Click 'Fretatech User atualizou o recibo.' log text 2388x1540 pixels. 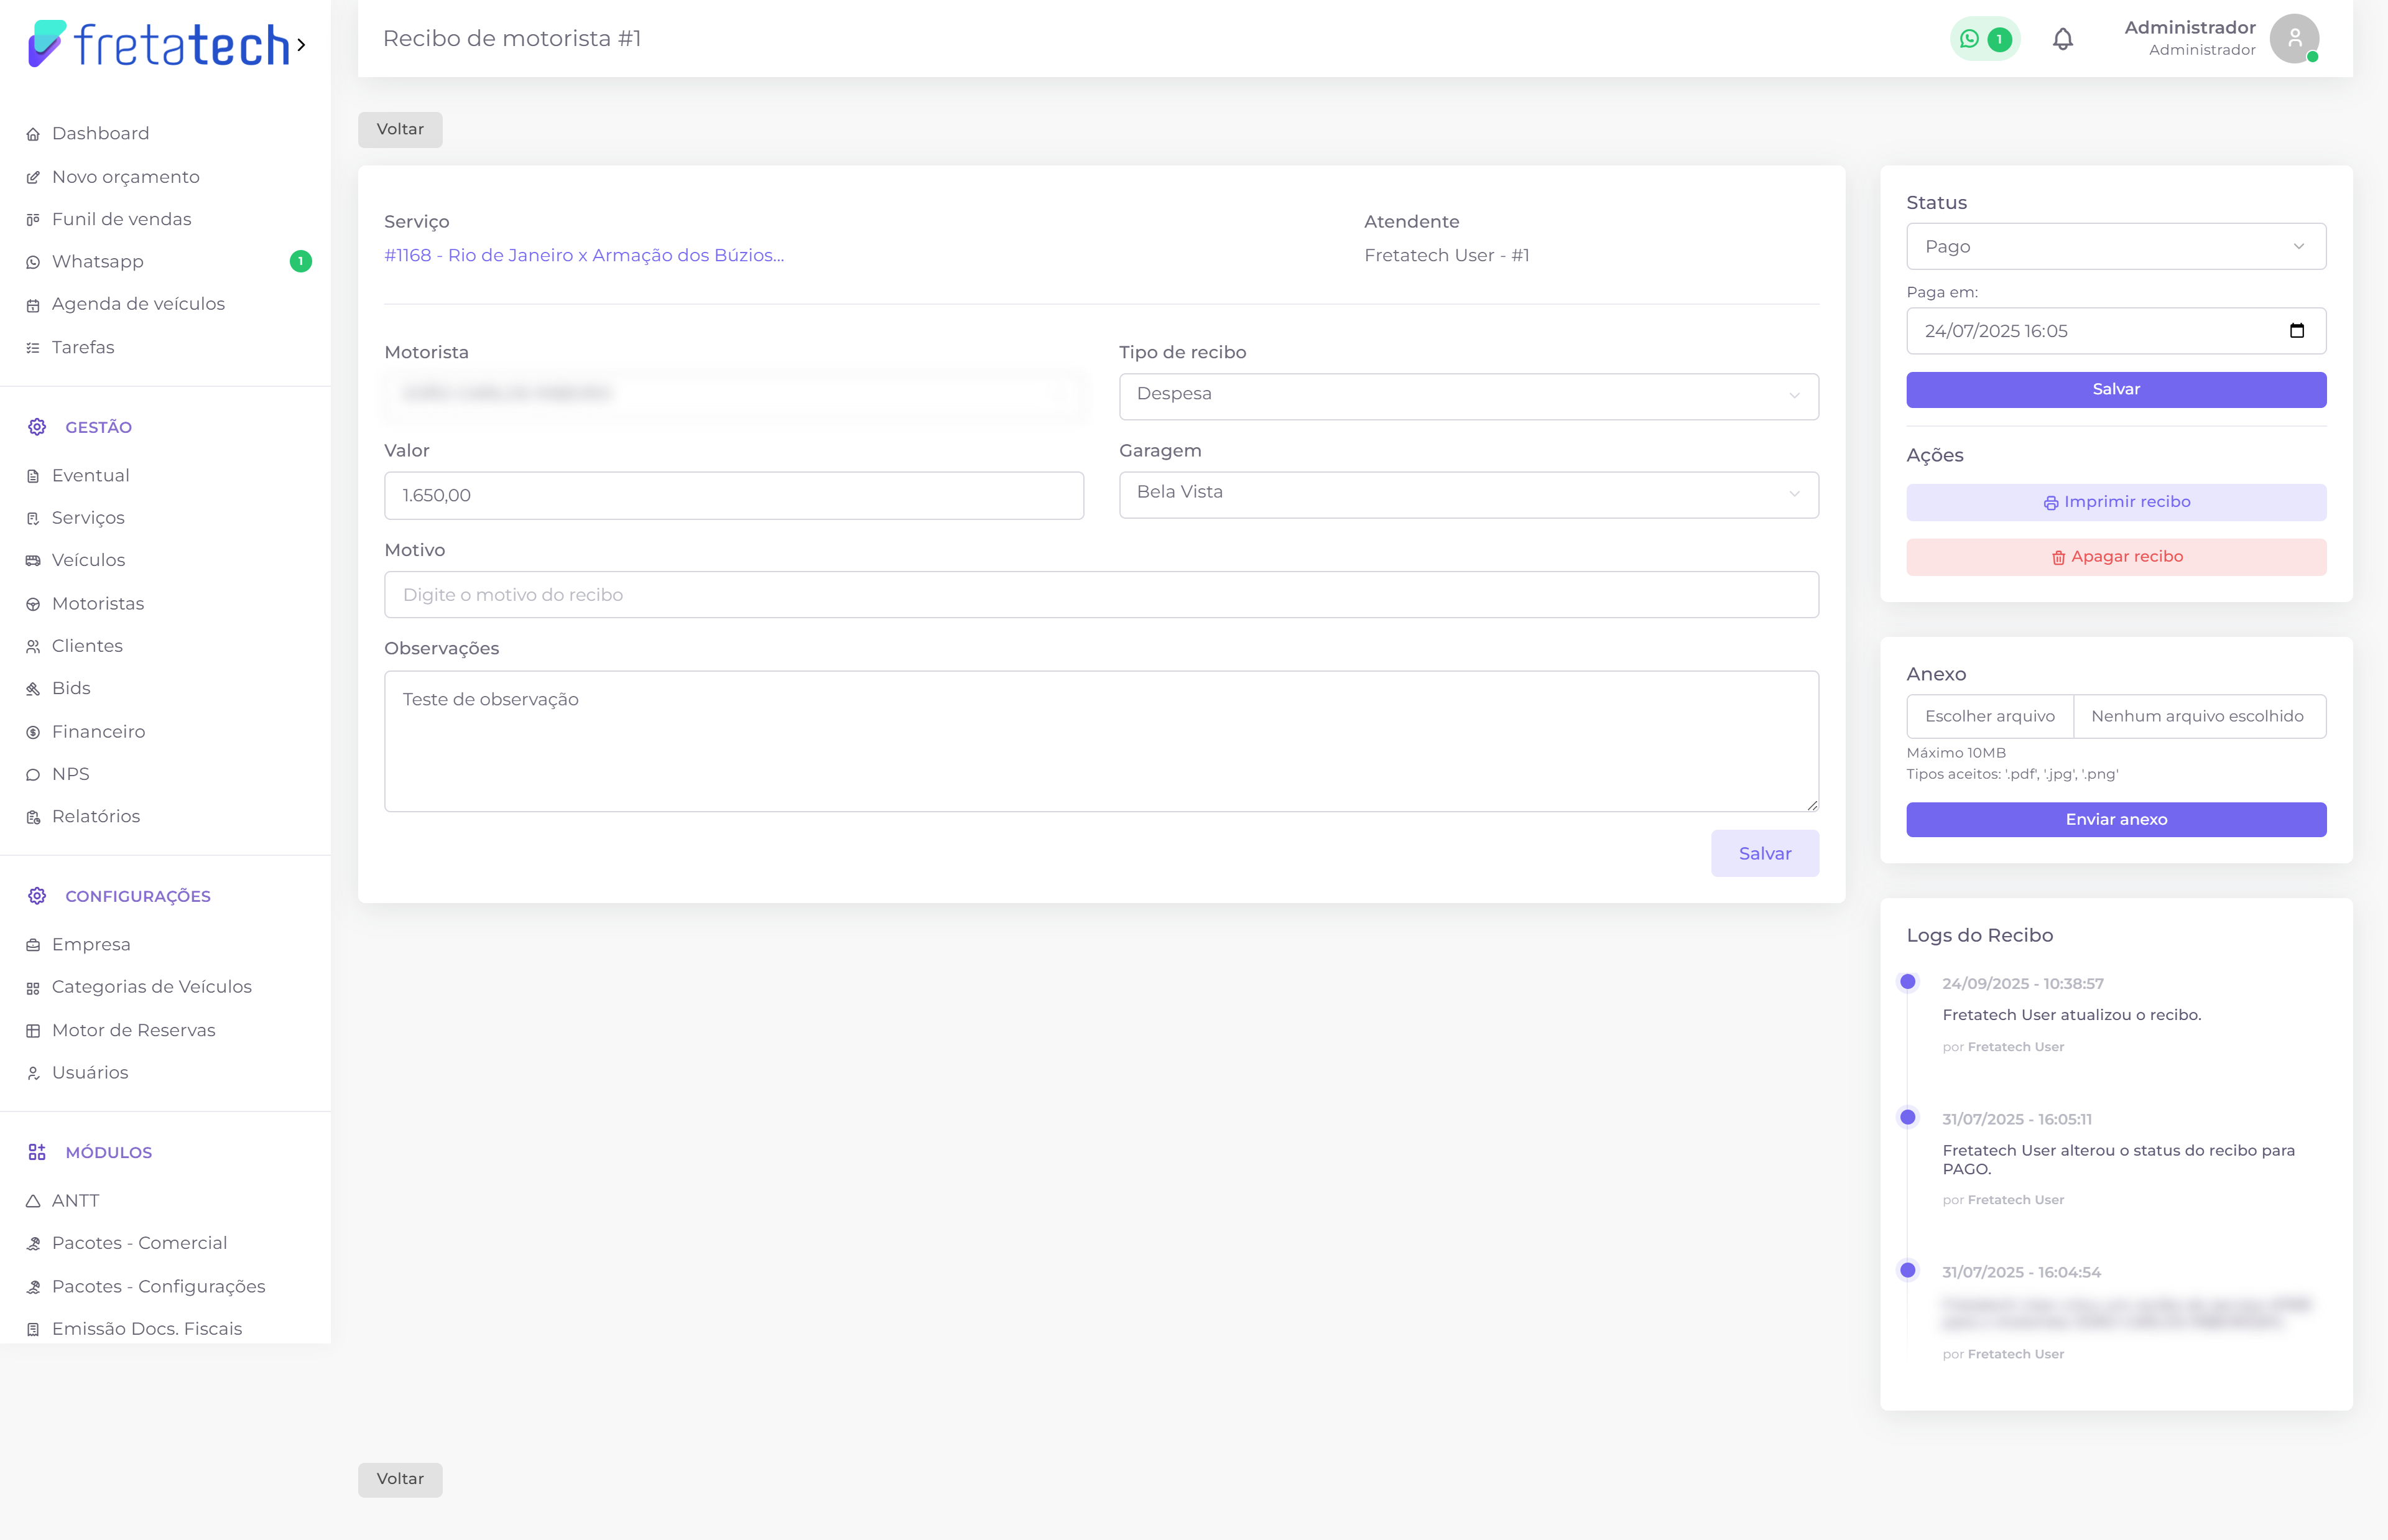pos(2071,1015)
